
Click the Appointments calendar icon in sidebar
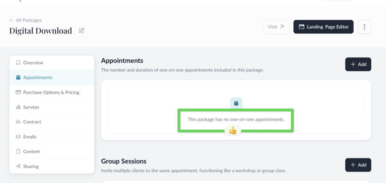click(x=18, y=77)
